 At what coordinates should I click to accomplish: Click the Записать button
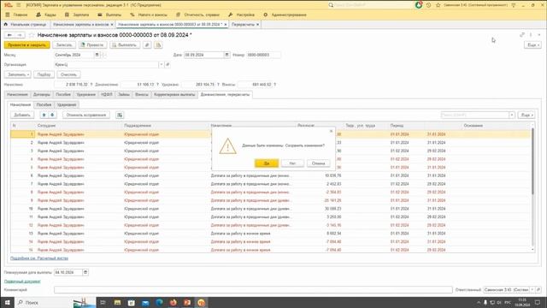pos(64,45)
